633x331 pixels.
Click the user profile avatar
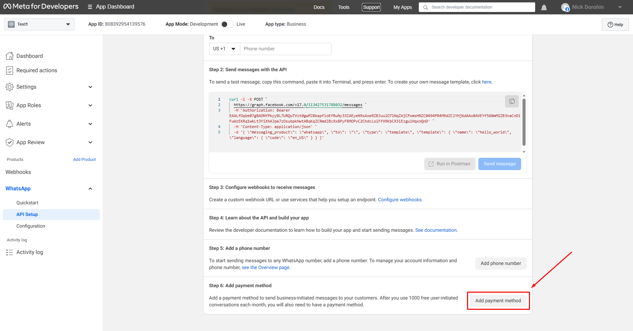pyautogui.click(x=565, y=7)
